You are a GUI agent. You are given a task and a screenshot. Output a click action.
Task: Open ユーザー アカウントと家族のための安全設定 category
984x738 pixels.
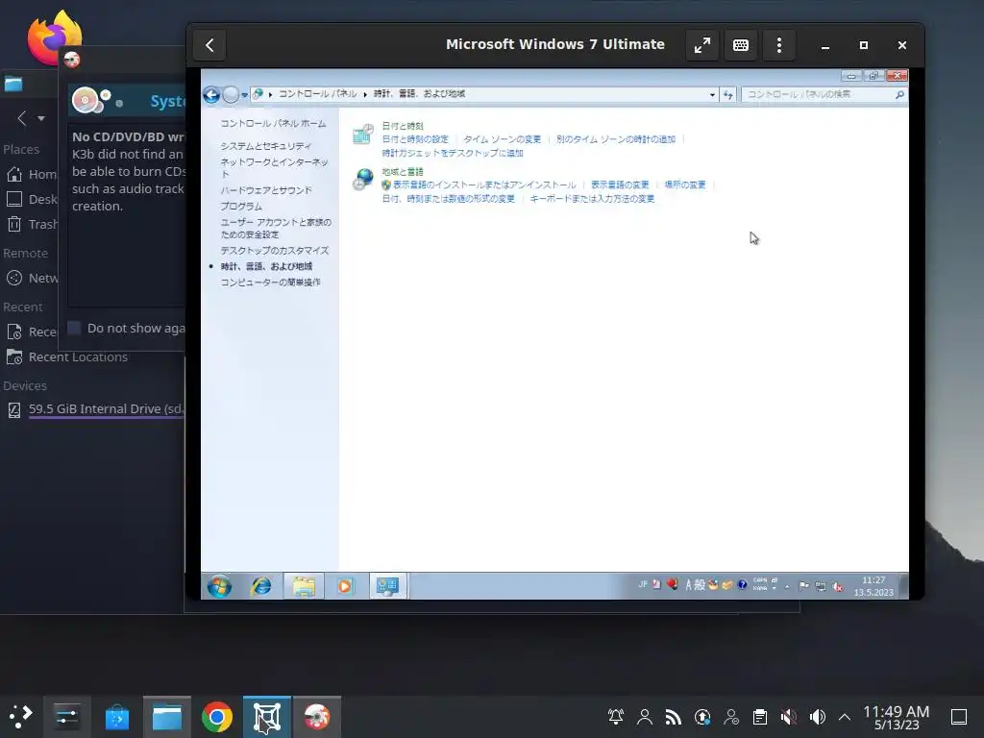tap(276, 228)
